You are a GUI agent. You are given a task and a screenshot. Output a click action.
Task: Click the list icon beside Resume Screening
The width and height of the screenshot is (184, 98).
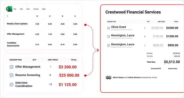pyautogui.click(x=11, y=75)
